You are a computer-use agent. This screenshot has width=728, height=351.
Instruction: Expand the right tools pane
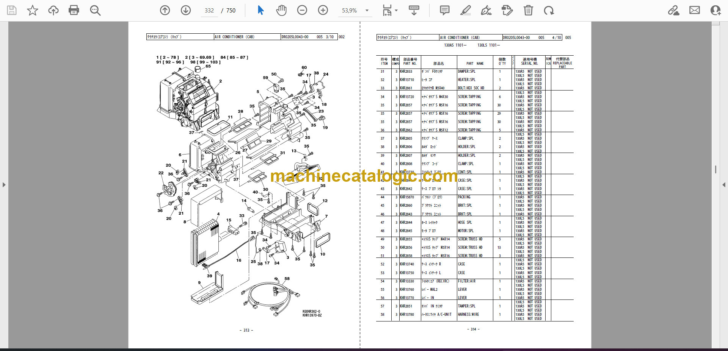(724, 185)
